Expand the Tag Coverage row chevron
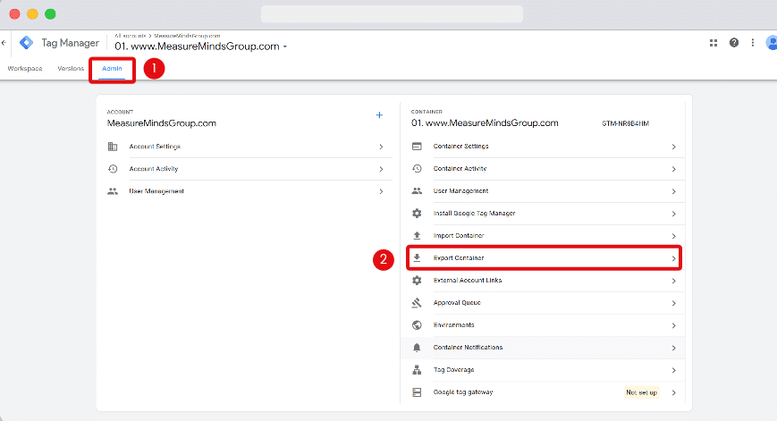This screenshot has width=777, height=421. (x=674, y=370)
